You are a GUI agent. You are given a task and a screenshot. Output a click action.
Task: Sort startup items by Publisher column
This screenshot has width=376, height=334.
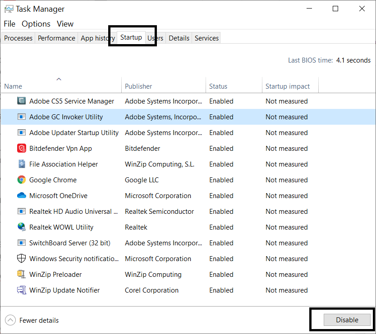138,86
